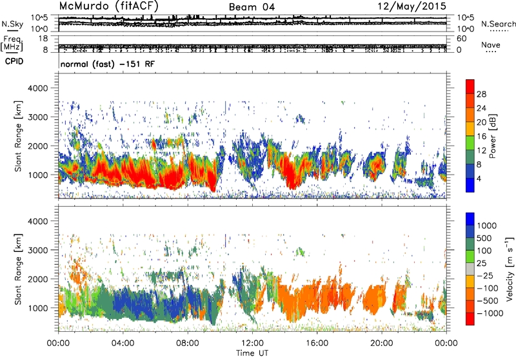Click the -100 tick on Velocity colorbar
Screen dimensions: 516x357
click(488, 288)
